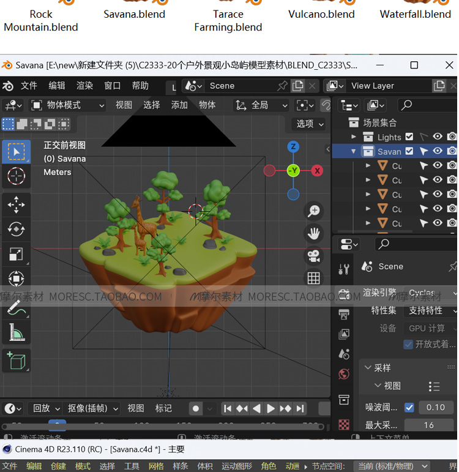This screenshot has width=459, height=472.
Task: Open the File menu in Blender
Action: 29,86
